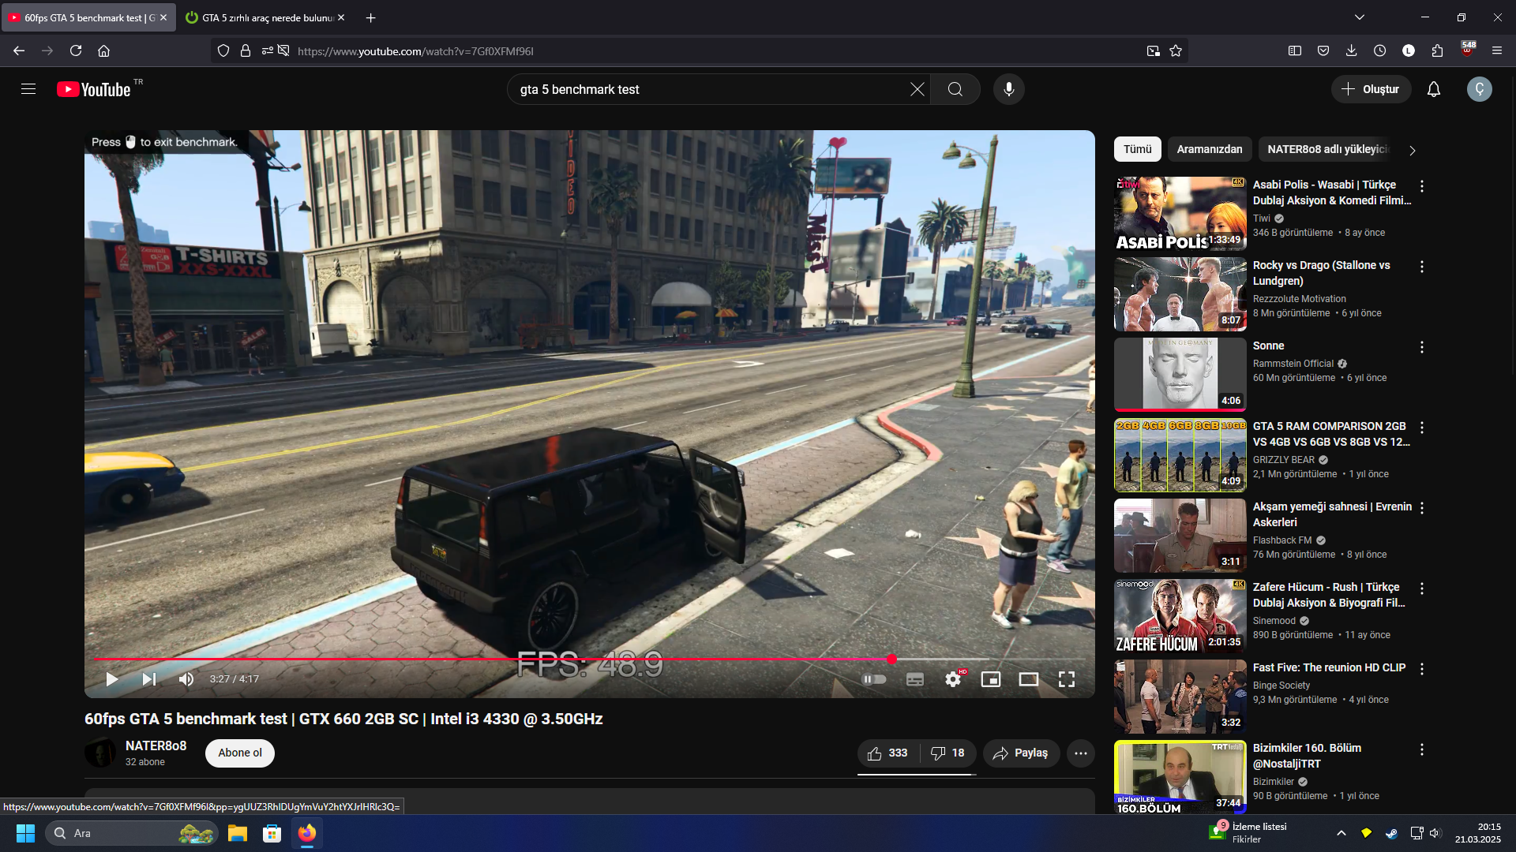The height and width of the screenshot is (852, 1516).
Task: Open video settings gear
Action: pyautogui.click(x=953, y=679)
